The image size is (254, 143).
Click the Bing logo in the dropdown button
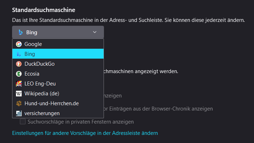21,32
